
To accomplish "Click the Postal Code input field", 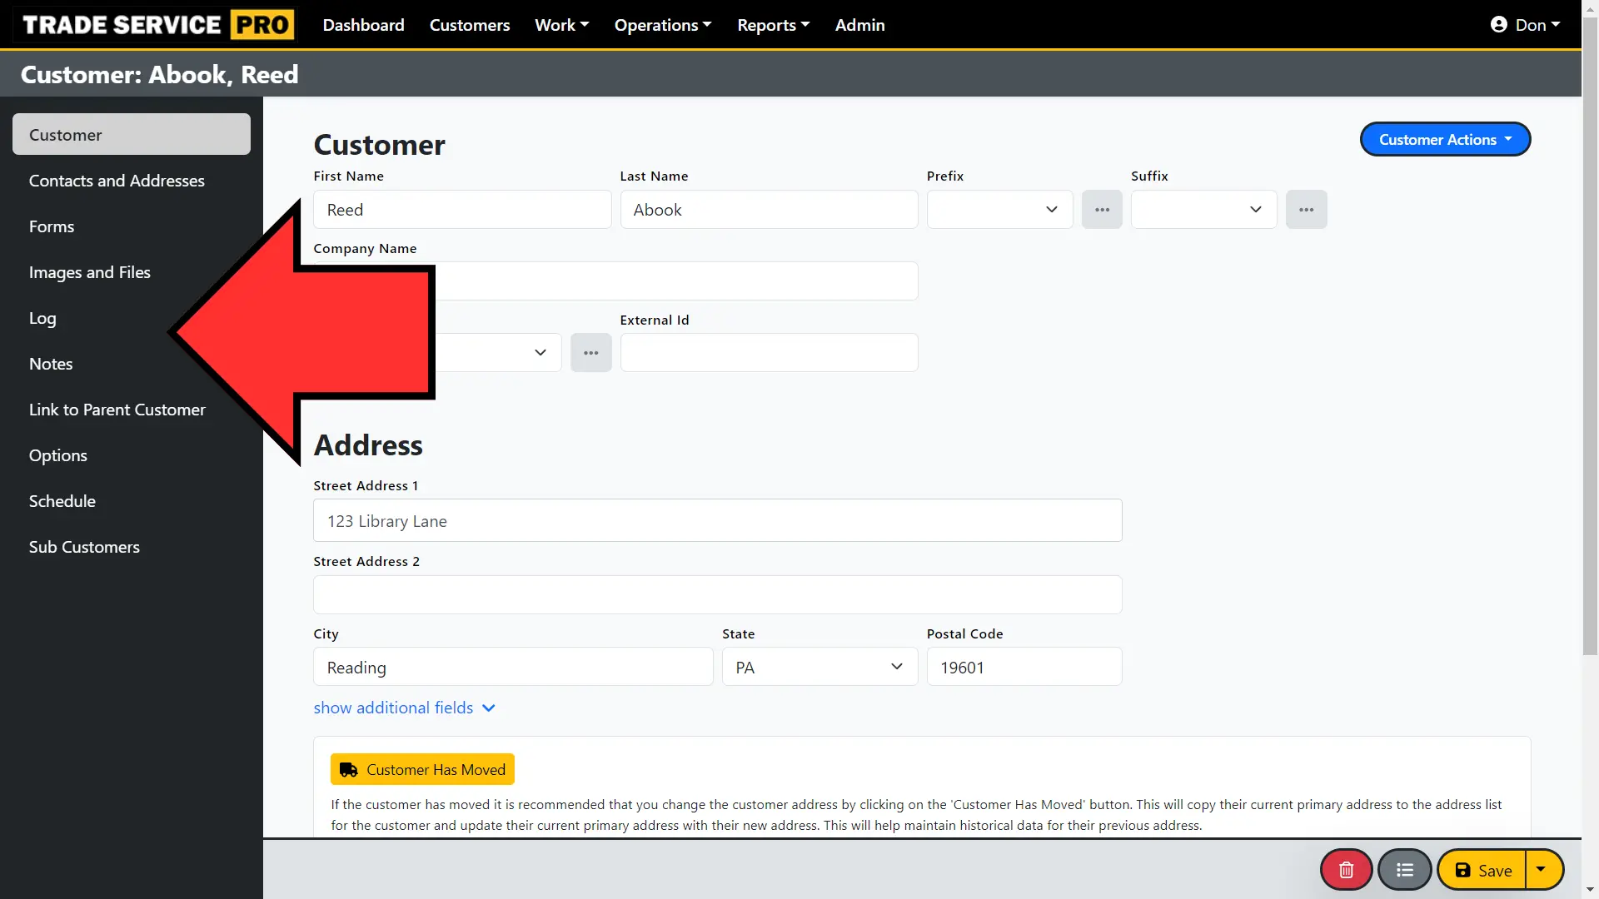I will (1024, 668).
